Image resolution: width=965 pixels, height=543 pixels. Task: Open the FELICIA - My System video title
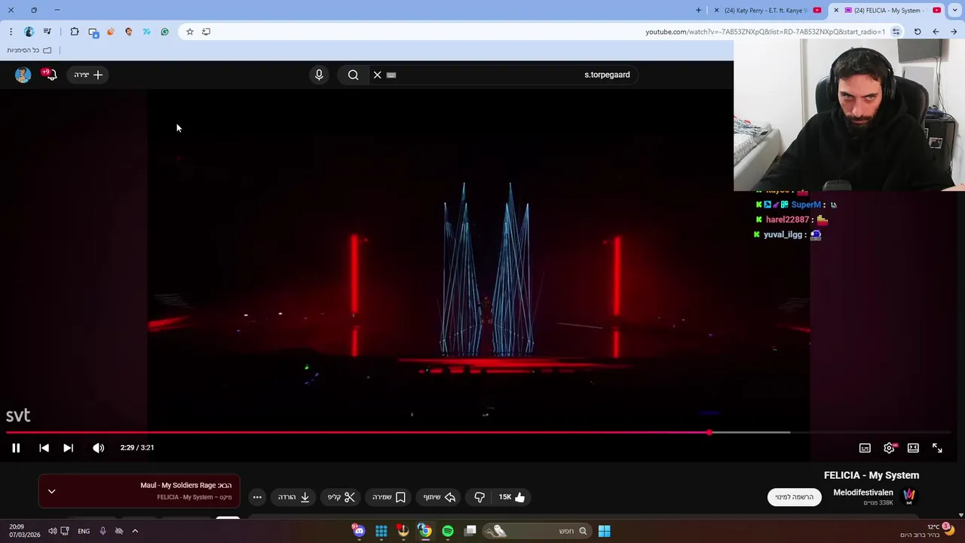click(871, 475)
